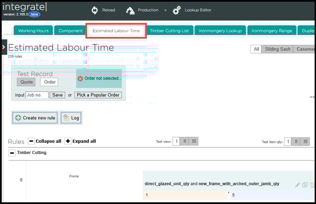Collapse all rules
Image resolution: width=316 pixels, height=204 pixels.
[31, 141]
